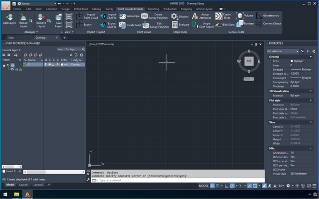
Task: Toggle polar tracking in status bar
Action: pyautogui.click(x=232, y=186)
